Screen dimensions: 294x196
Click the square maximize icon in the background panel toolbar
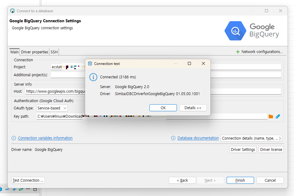tap(35, 189)
